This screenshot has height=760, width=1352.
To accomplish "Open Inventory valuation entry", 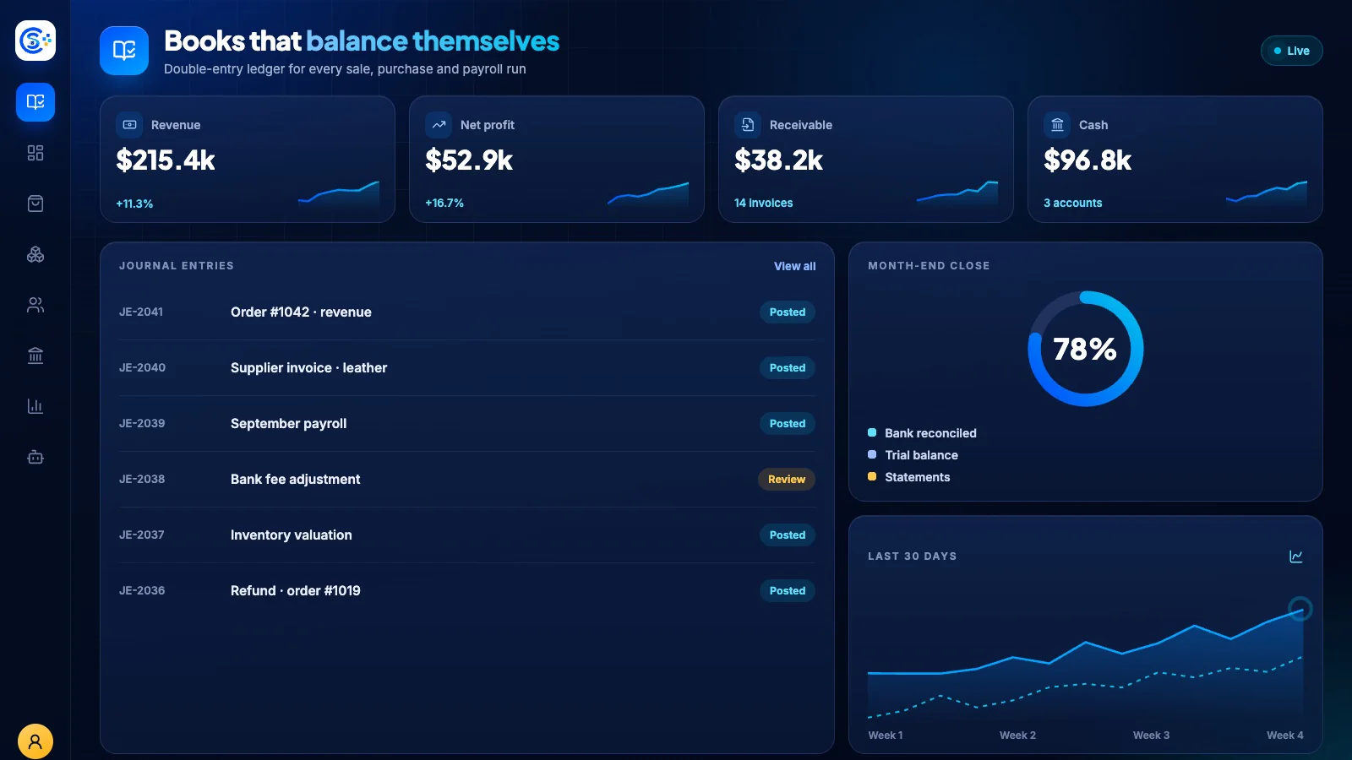I will [292, 535].
